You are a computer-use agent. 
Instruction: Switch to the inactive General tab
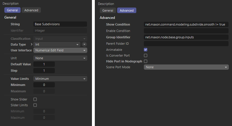(x=108, y=10)
